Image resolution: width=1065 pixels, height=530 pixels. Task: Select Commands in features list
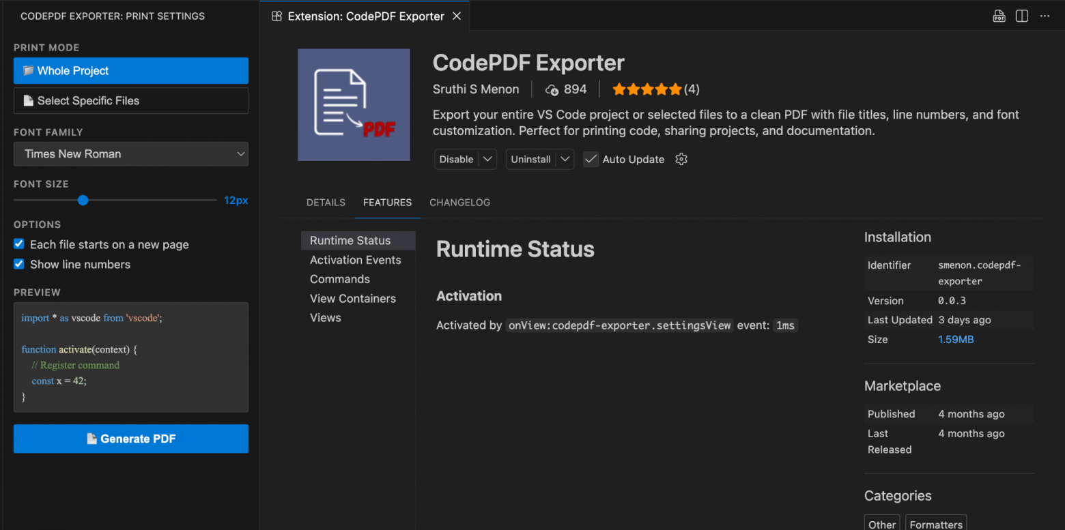358,279
